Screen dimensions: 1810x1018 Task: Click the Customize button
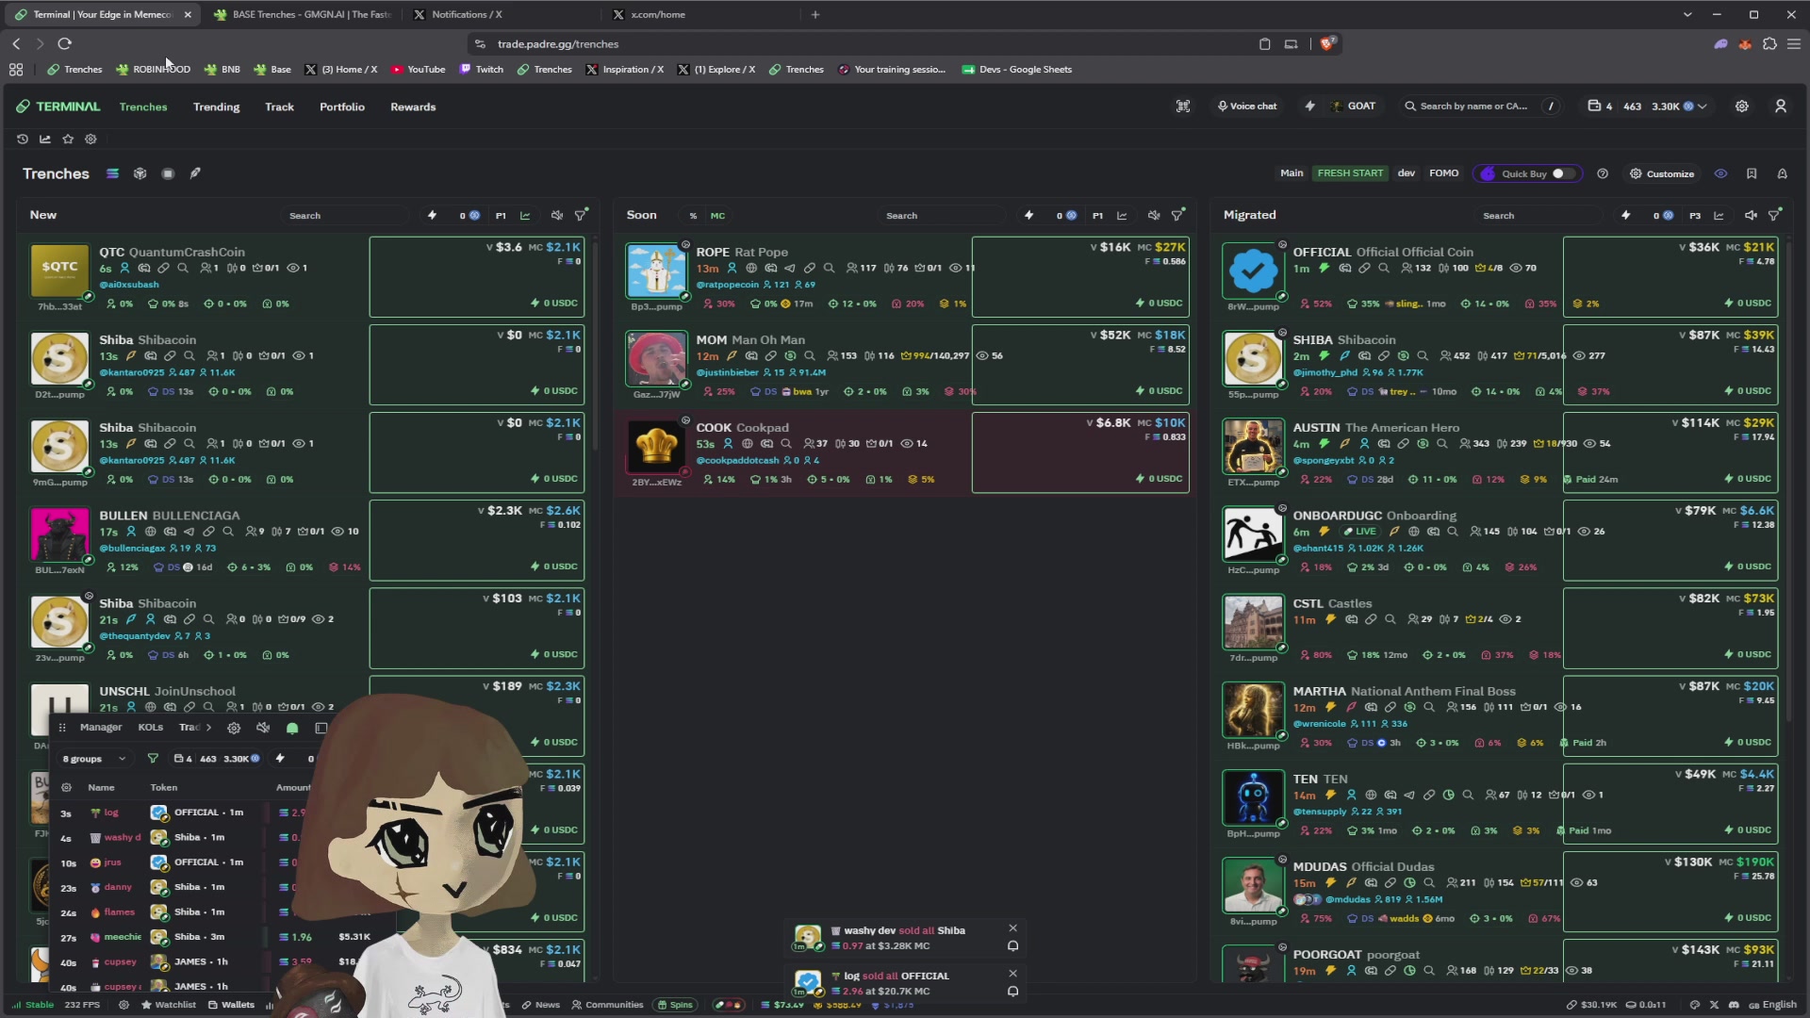click(x=1662, y=173)
